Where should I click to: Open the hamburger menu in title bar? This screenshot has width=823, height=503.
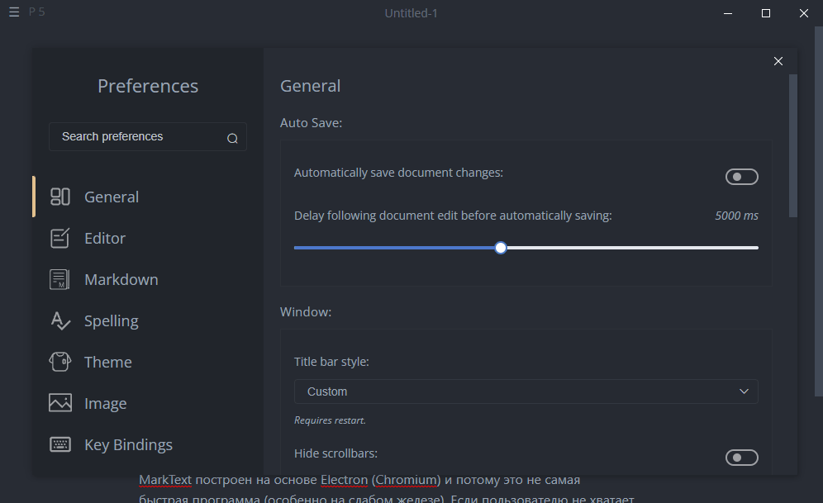point(14,13)
